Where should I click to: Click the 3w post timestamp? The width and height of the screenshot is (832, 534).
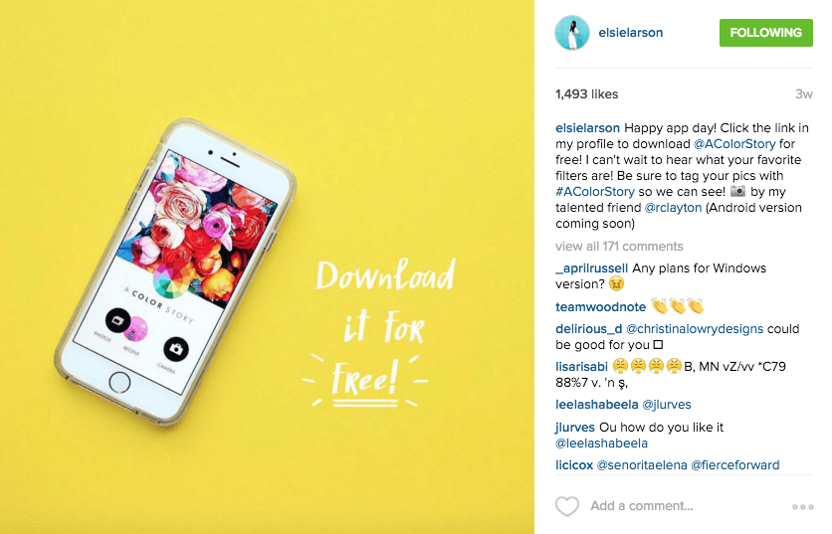[804, 94]
